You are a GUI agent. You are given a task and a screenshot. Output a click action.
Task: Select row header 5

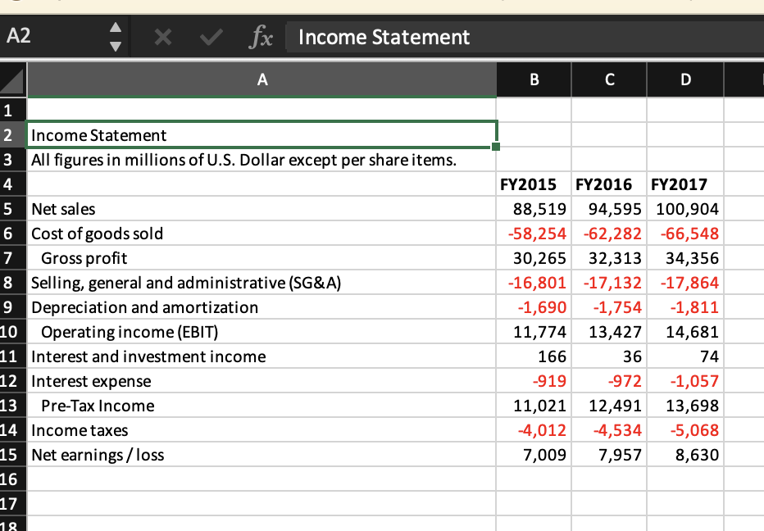13,209
